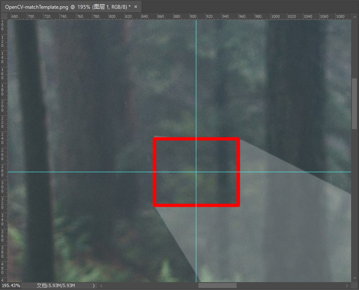The width and height of the screenshot is (359, 290).
Task: Click the top-left corner of red rectangle
Action: [x=155, y=139]
